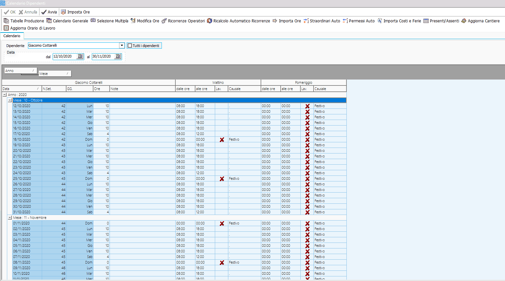Click the Festivo Mattino cell on the 18/10/2020 row
This screenshot has width=505, height=281.
pos(244,139)
